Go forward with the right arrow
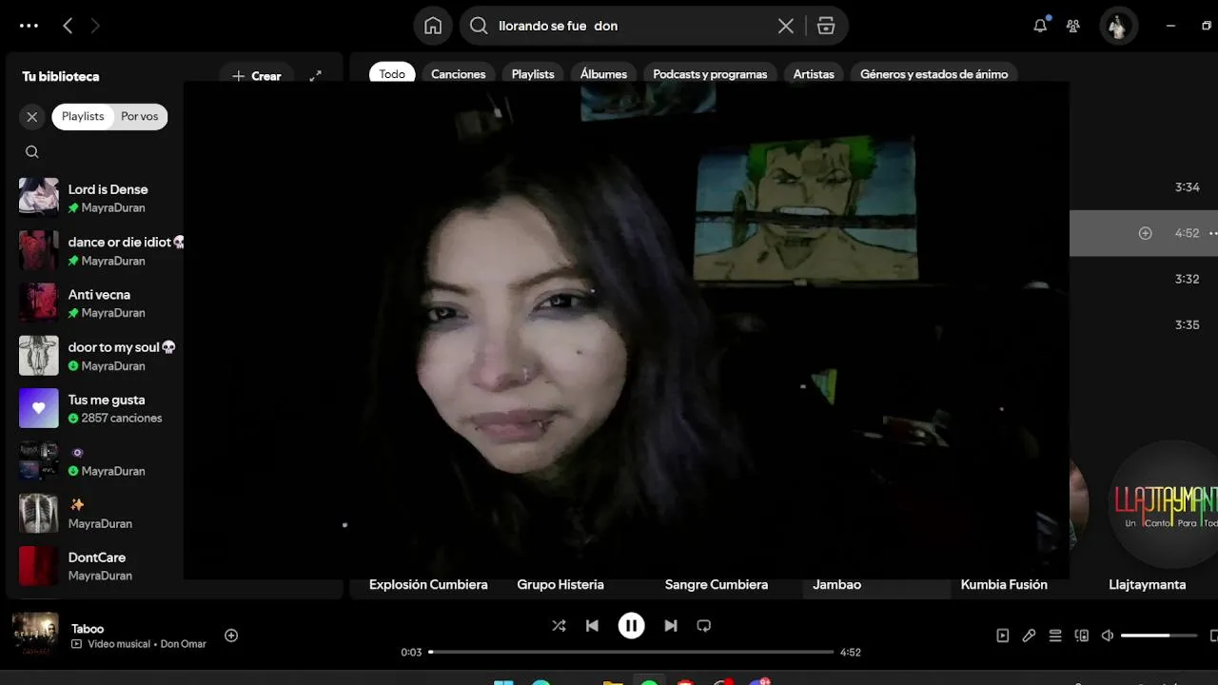Image resolution: width=1218 pixels, height=685 pixels. point(95,26)
